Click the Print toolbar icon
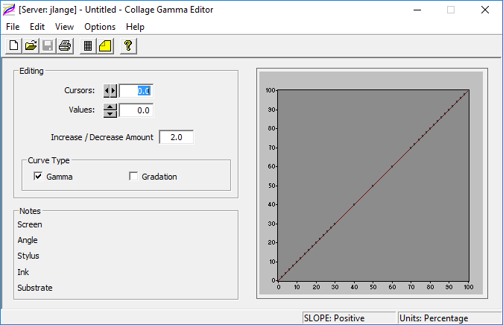503x325 pixels. click(x=65, y=46)
